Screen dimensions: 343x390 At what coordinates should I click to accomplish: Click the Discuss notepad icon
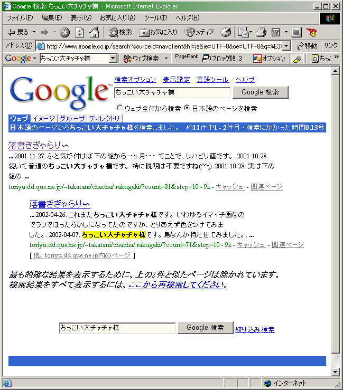pos(296,32)
